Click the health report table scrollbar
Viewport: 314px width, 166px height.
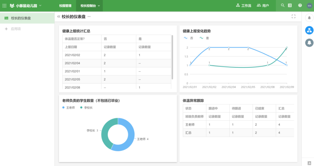172,57
